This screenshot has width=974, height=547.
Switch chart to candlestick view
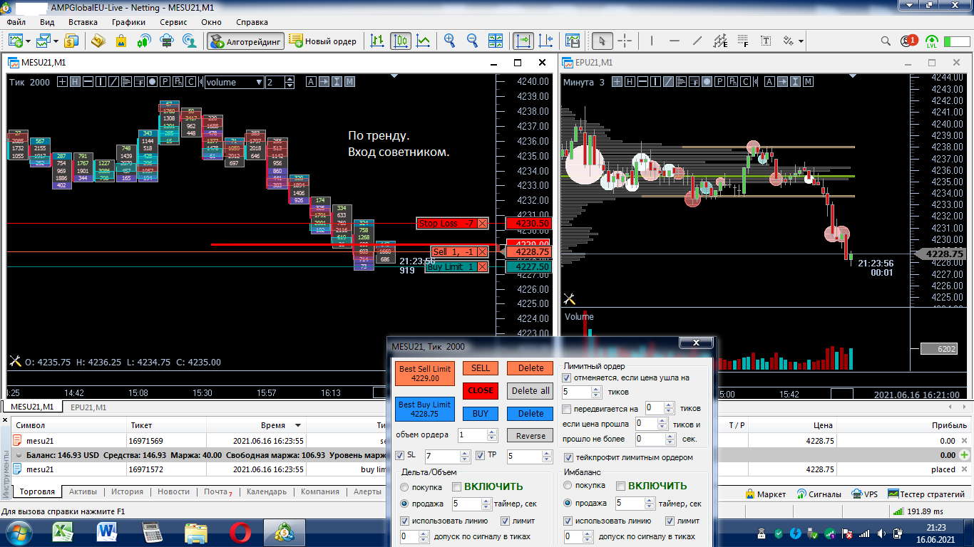pyautogui.click(x=401, y=41)
